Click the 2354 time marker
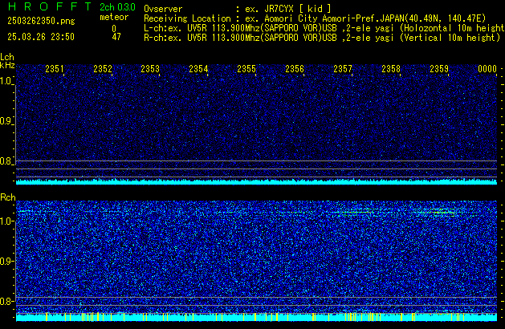The image size is (505, 329). click(x=198, y=69)
